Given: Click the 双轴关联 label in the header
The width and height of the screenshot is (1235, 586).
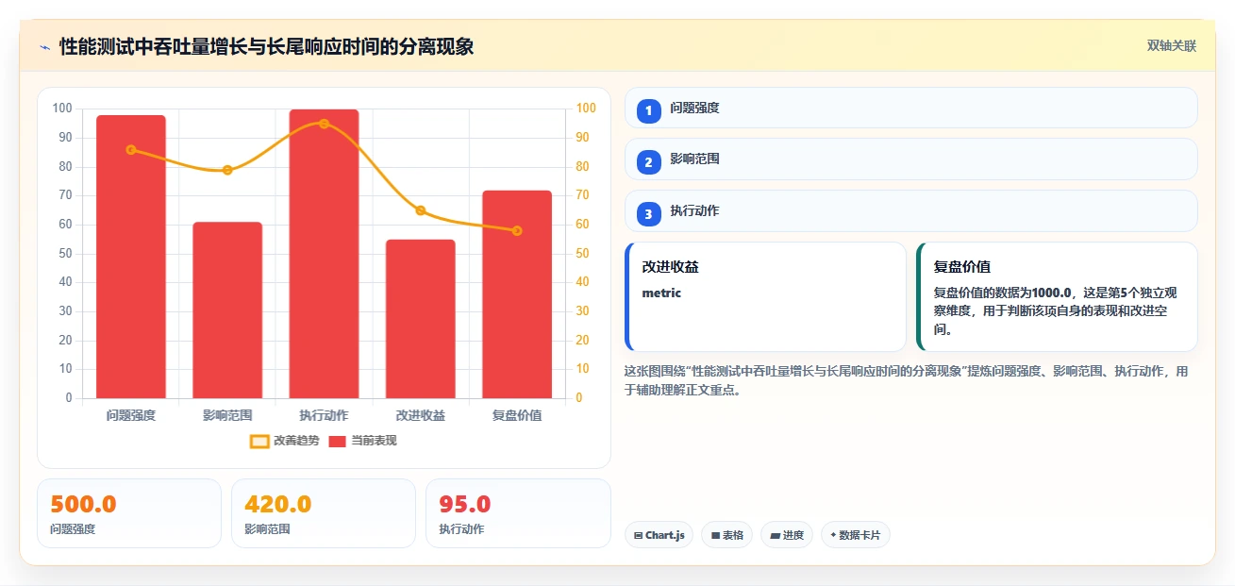Looking at the screenshot, I should (x=1172, y=46).
